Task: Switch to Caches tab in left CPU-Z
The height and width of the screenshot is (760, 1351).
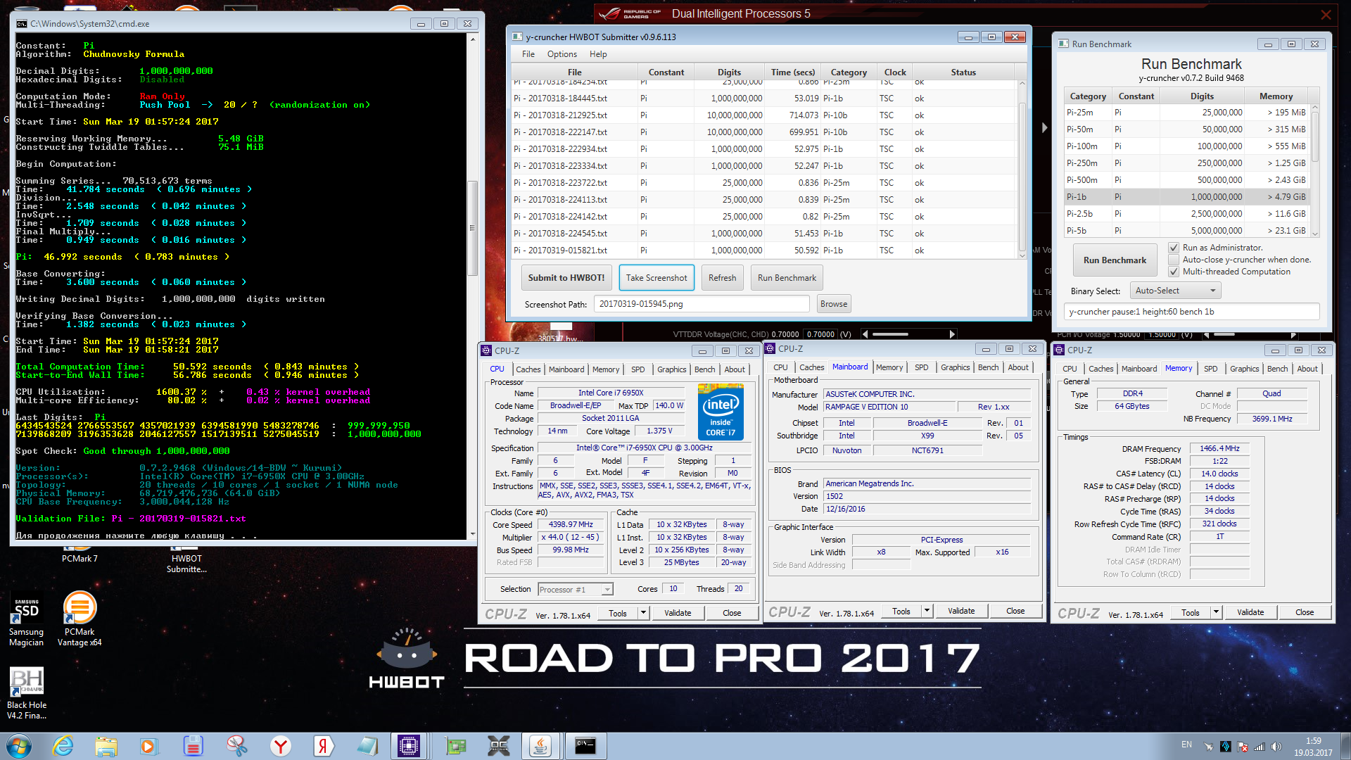Action: pos(528,369)
